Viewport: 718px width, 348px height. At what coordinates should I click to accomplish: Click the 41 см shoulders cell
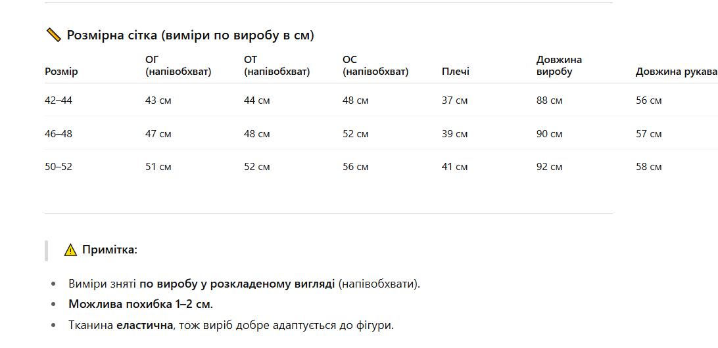point(454,167)
